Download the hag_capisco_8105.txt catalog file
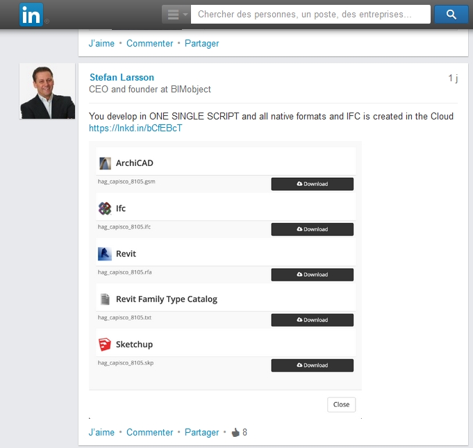Screen dimensions: 473x448 (312, 320)
